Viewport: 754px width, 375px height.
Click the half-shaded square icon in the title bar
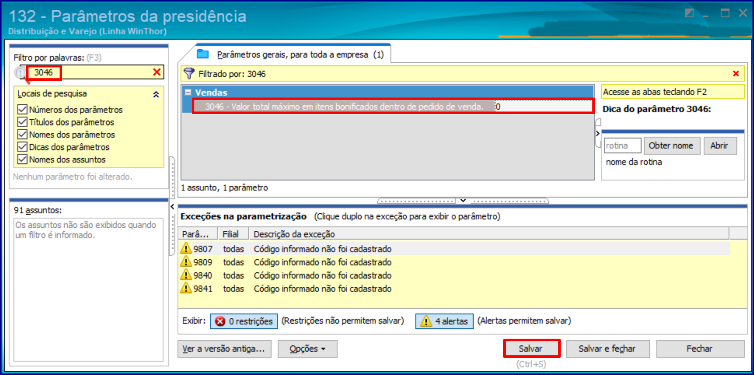[689, 13]
